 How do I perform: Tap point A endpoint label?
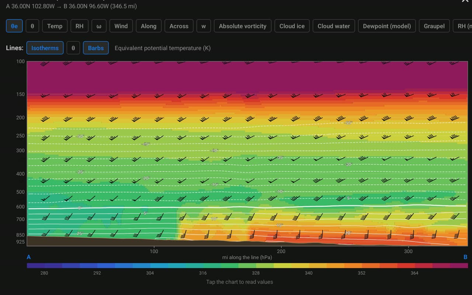29,257
